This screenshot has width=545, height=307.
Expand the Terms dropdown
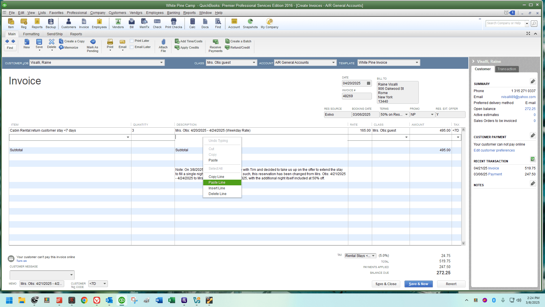[x=406, y=115]
